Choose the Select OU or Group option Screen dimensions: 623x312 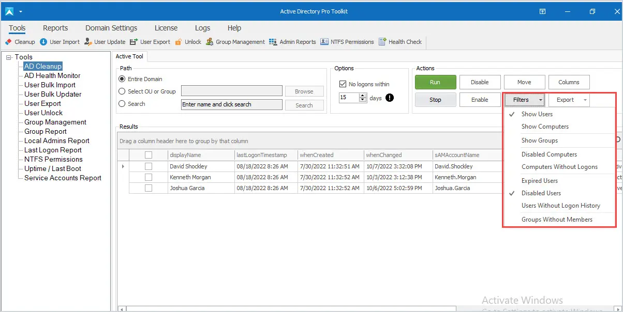[122, 91]
